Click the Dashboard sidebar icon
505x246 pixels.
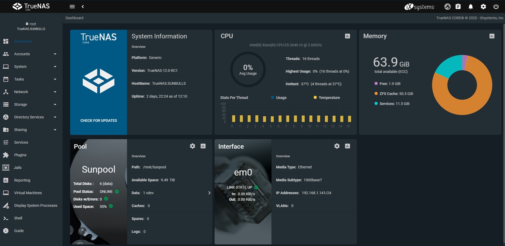pyautogui.click(x=6, y=41)
